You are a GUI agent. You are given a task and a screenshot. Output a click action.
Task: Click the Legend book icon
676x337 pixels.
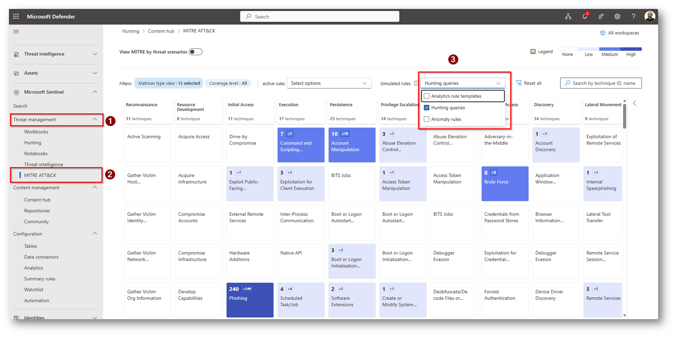pyautogui.click(x=533, y=51)
